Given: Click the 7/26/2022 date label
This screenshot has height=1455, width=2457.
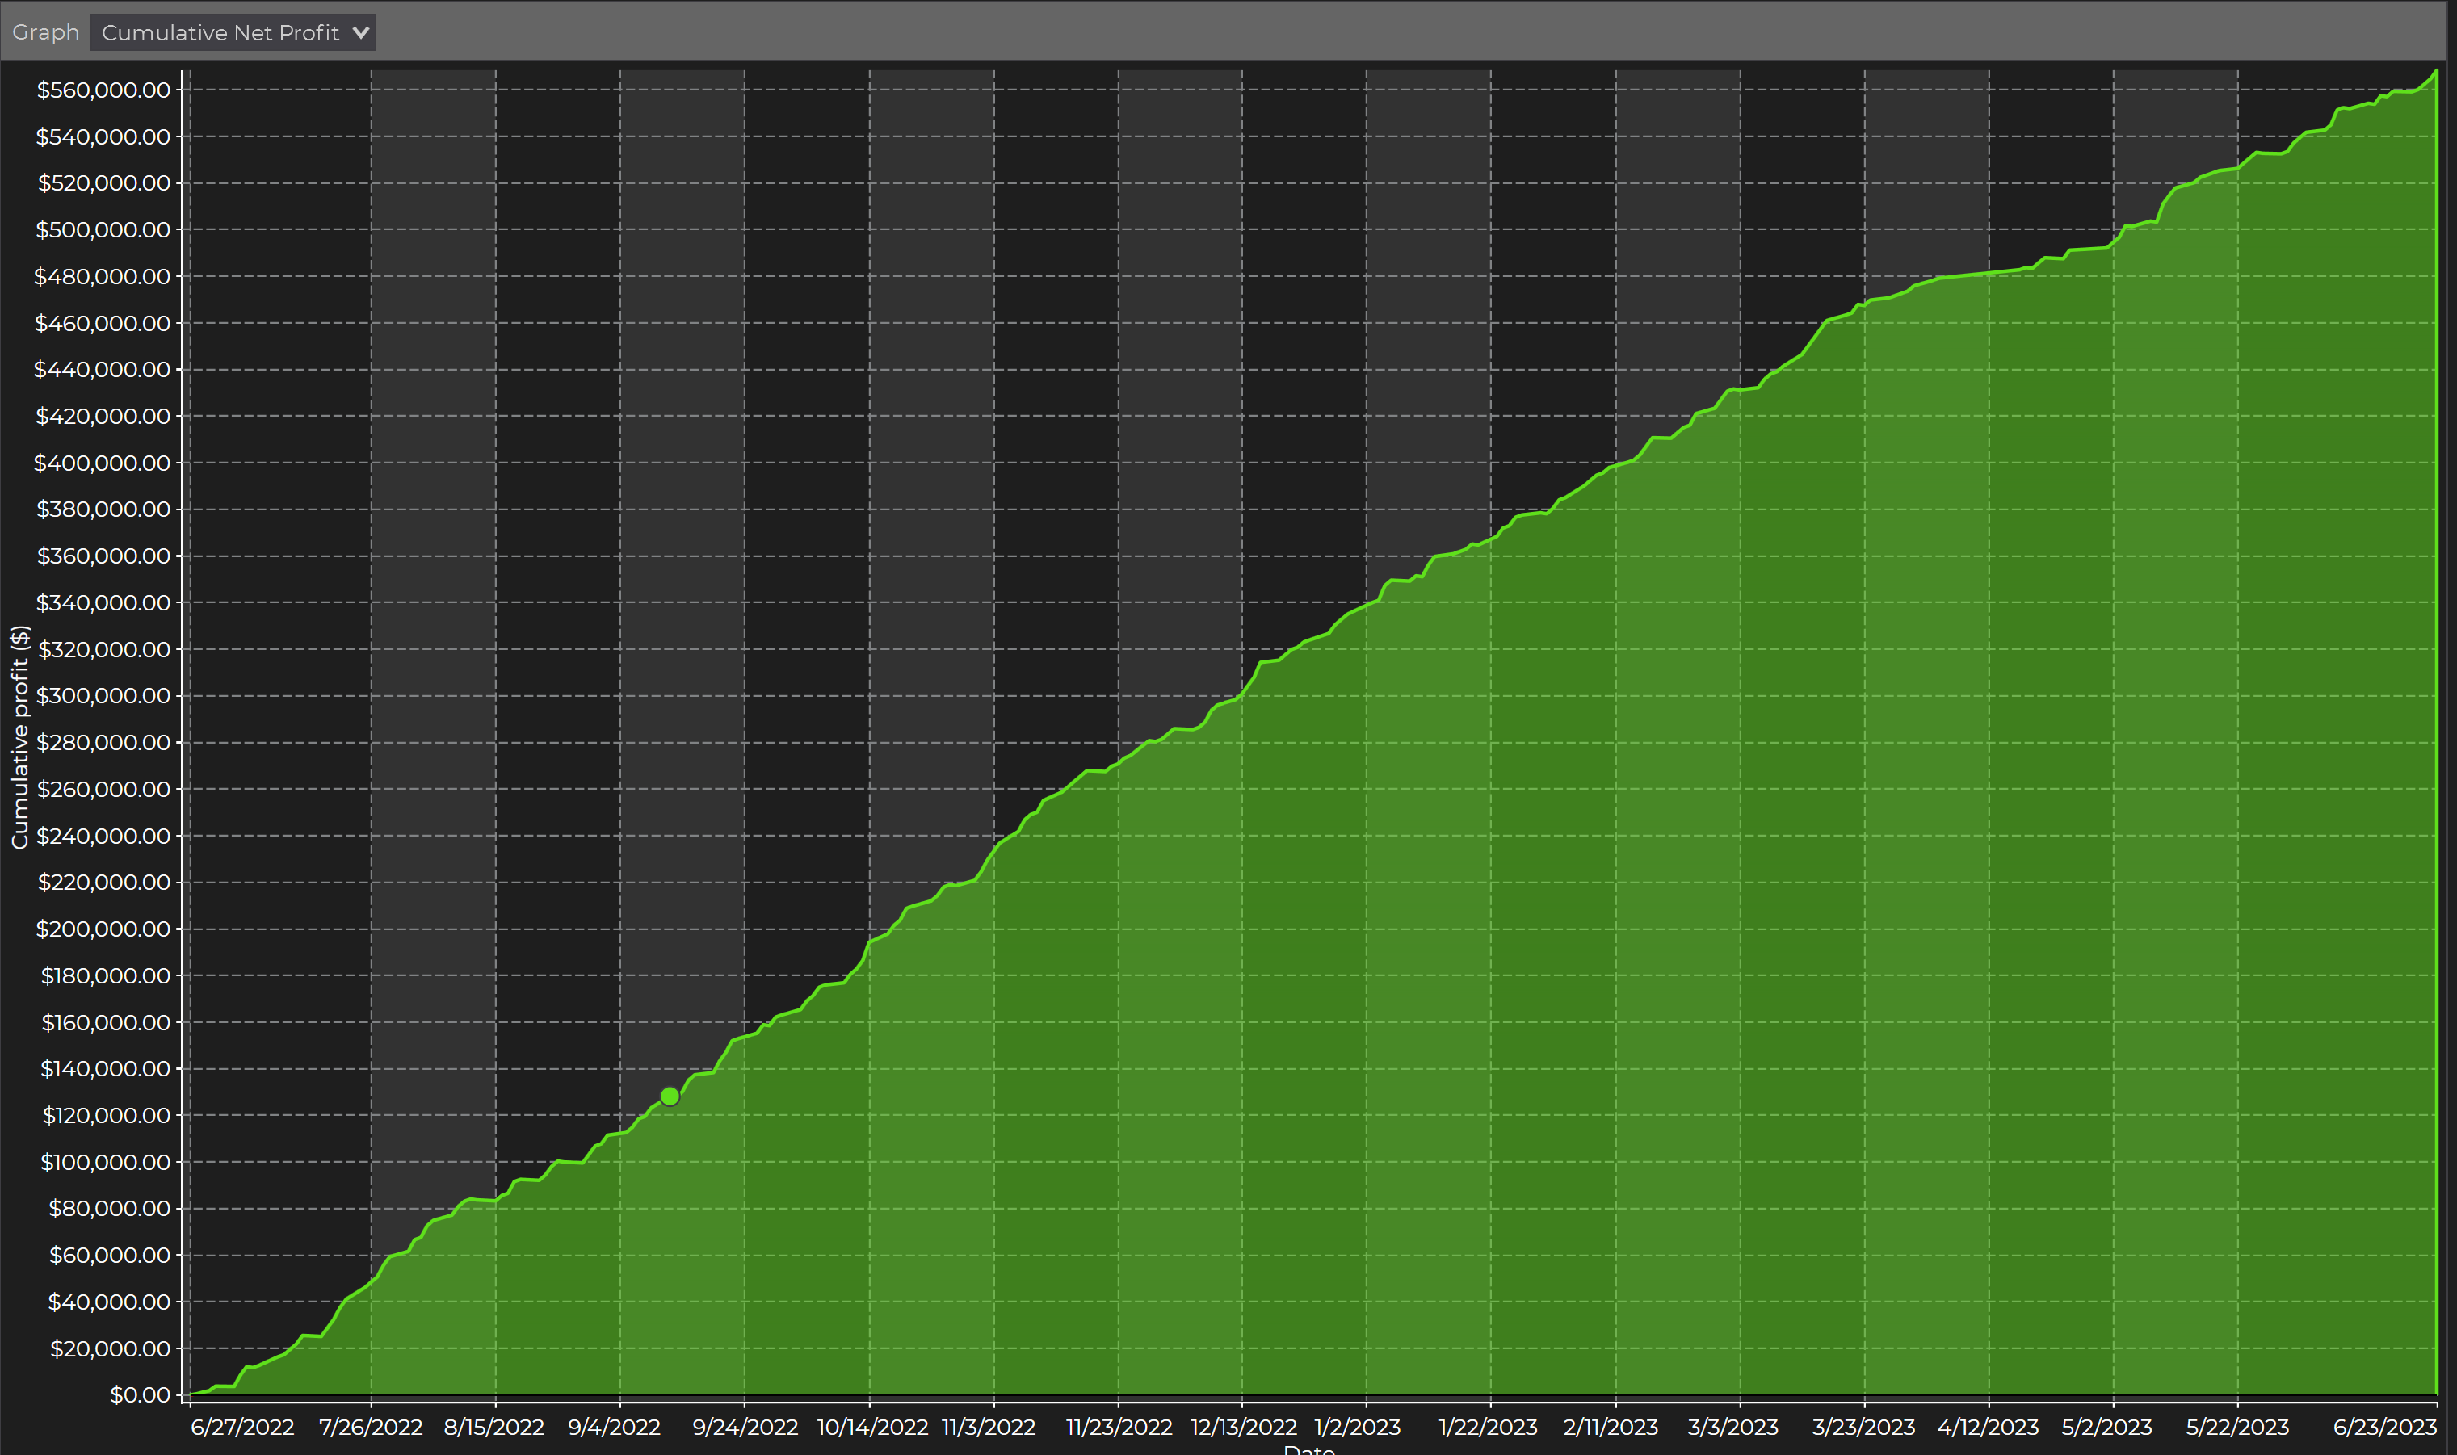Looking at the screenshot, I should tap(371, 1427).
